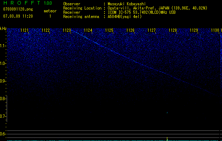222x141 pixels.
Task: Click the 0.9 kHz frequency axis label
Action: pyautogui.click(x=3, y=81)
